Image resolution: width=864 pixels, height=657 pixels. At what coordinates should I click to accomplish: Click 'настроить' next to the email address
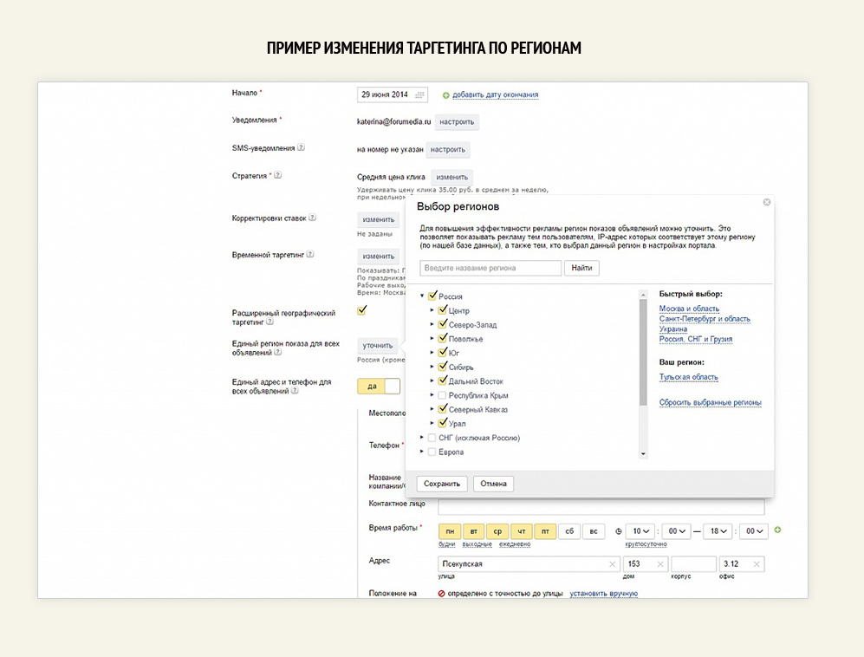[457, 122]
